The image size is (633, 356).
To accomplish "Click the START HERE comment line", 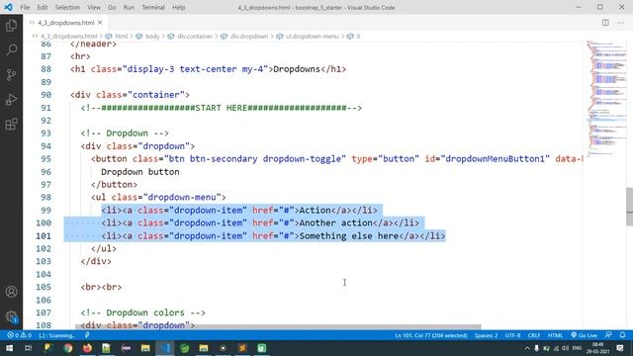I will tap(222, 108).
